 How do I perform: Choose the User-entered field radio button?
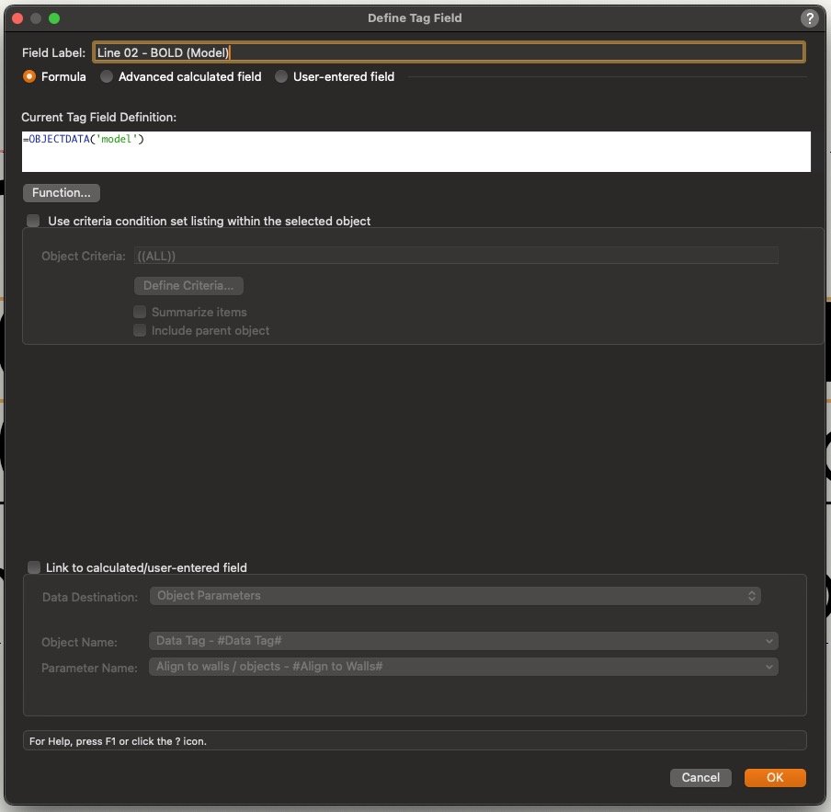[281, 77]
